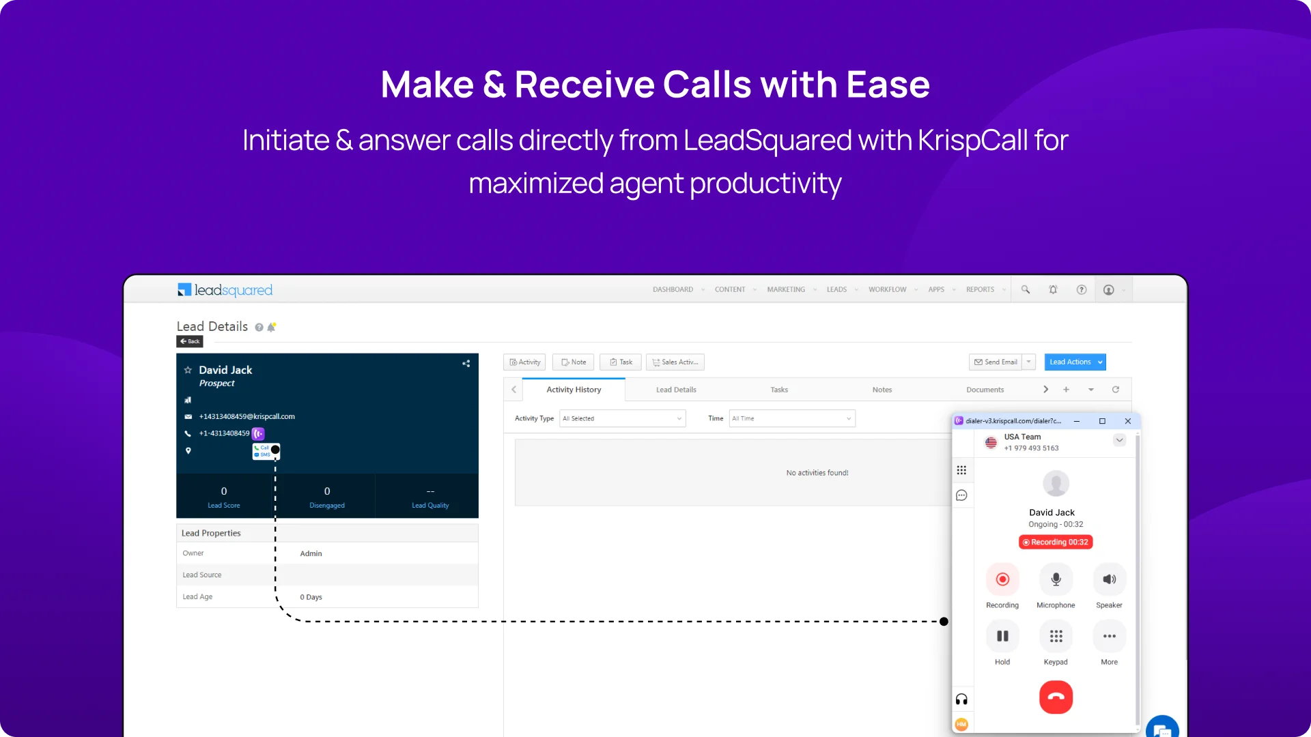
Task: Click the lead email address
Action: pos(246,416)
